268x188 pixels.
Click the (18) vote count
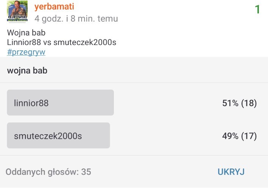tap(249, 103)
